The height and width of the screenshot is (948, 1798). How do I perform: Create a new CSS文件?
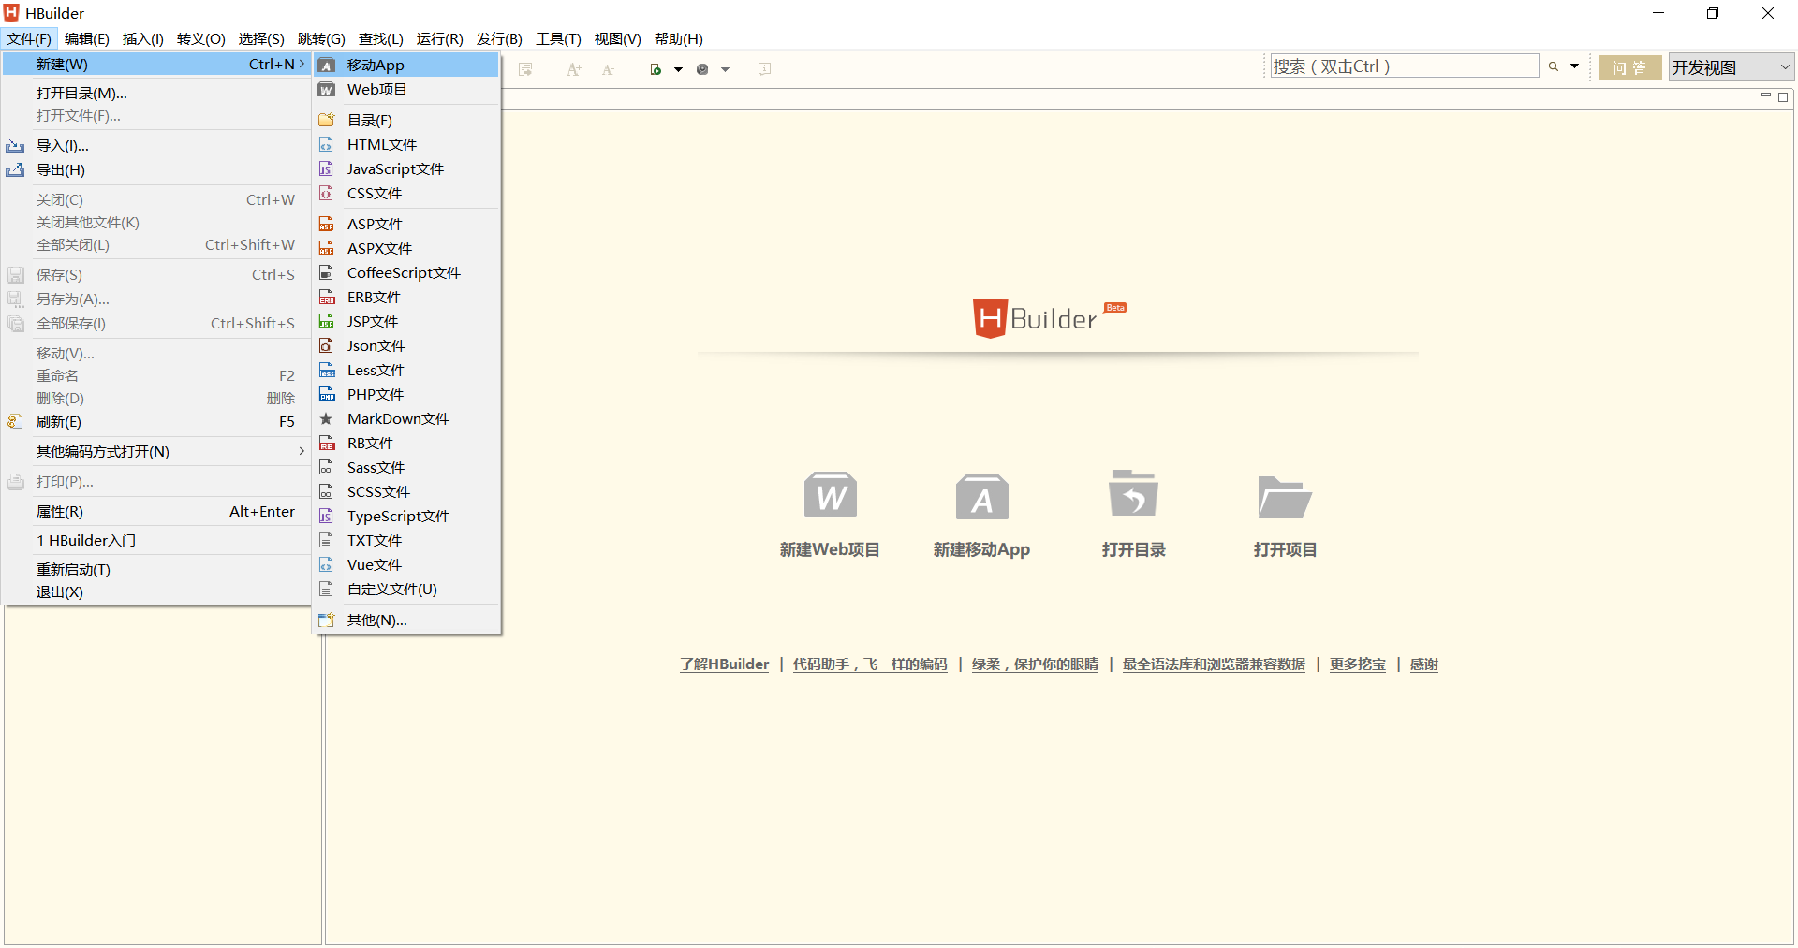coord(406,193)
